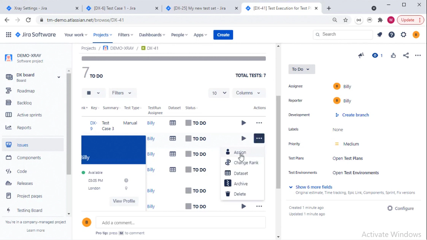
Task: Click the blue Create button
Action: coord(223,35)
